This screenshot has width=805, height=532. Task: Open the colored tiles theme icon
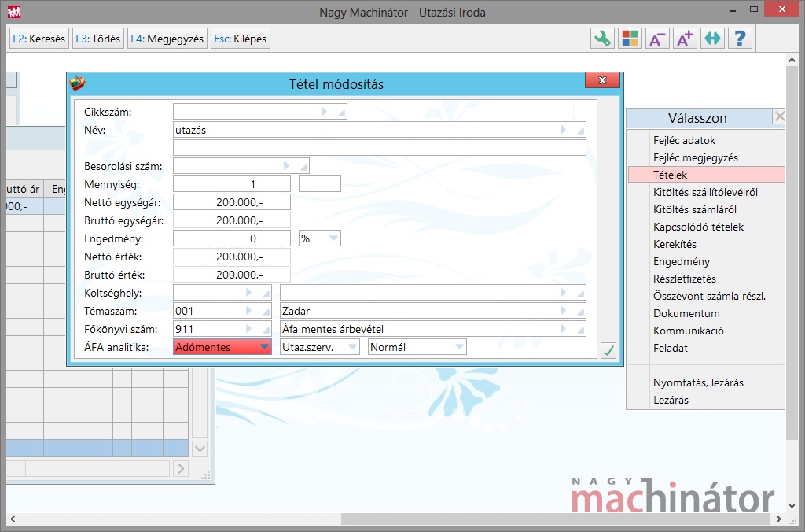(x=630, y=39)
